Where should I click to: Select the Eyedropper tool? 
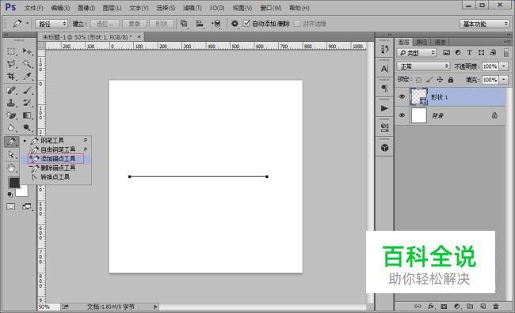[27, 76]
